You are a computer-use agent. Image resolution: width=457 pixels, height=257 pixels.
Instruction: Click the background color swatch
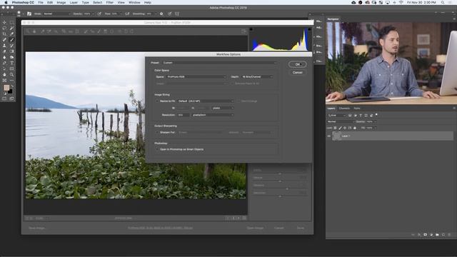(x=10, y=91)
